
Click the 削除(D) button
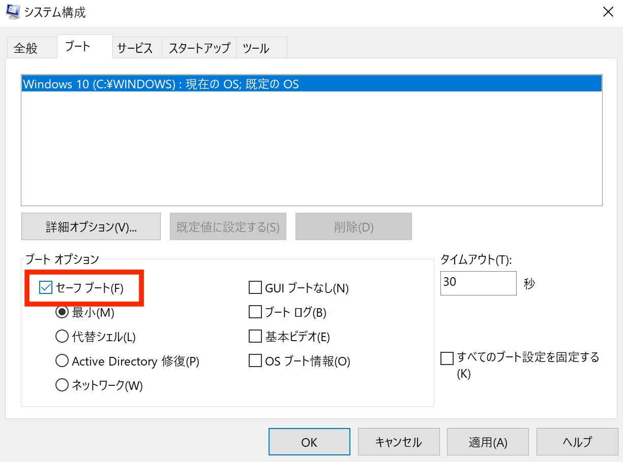pos(353,226)
